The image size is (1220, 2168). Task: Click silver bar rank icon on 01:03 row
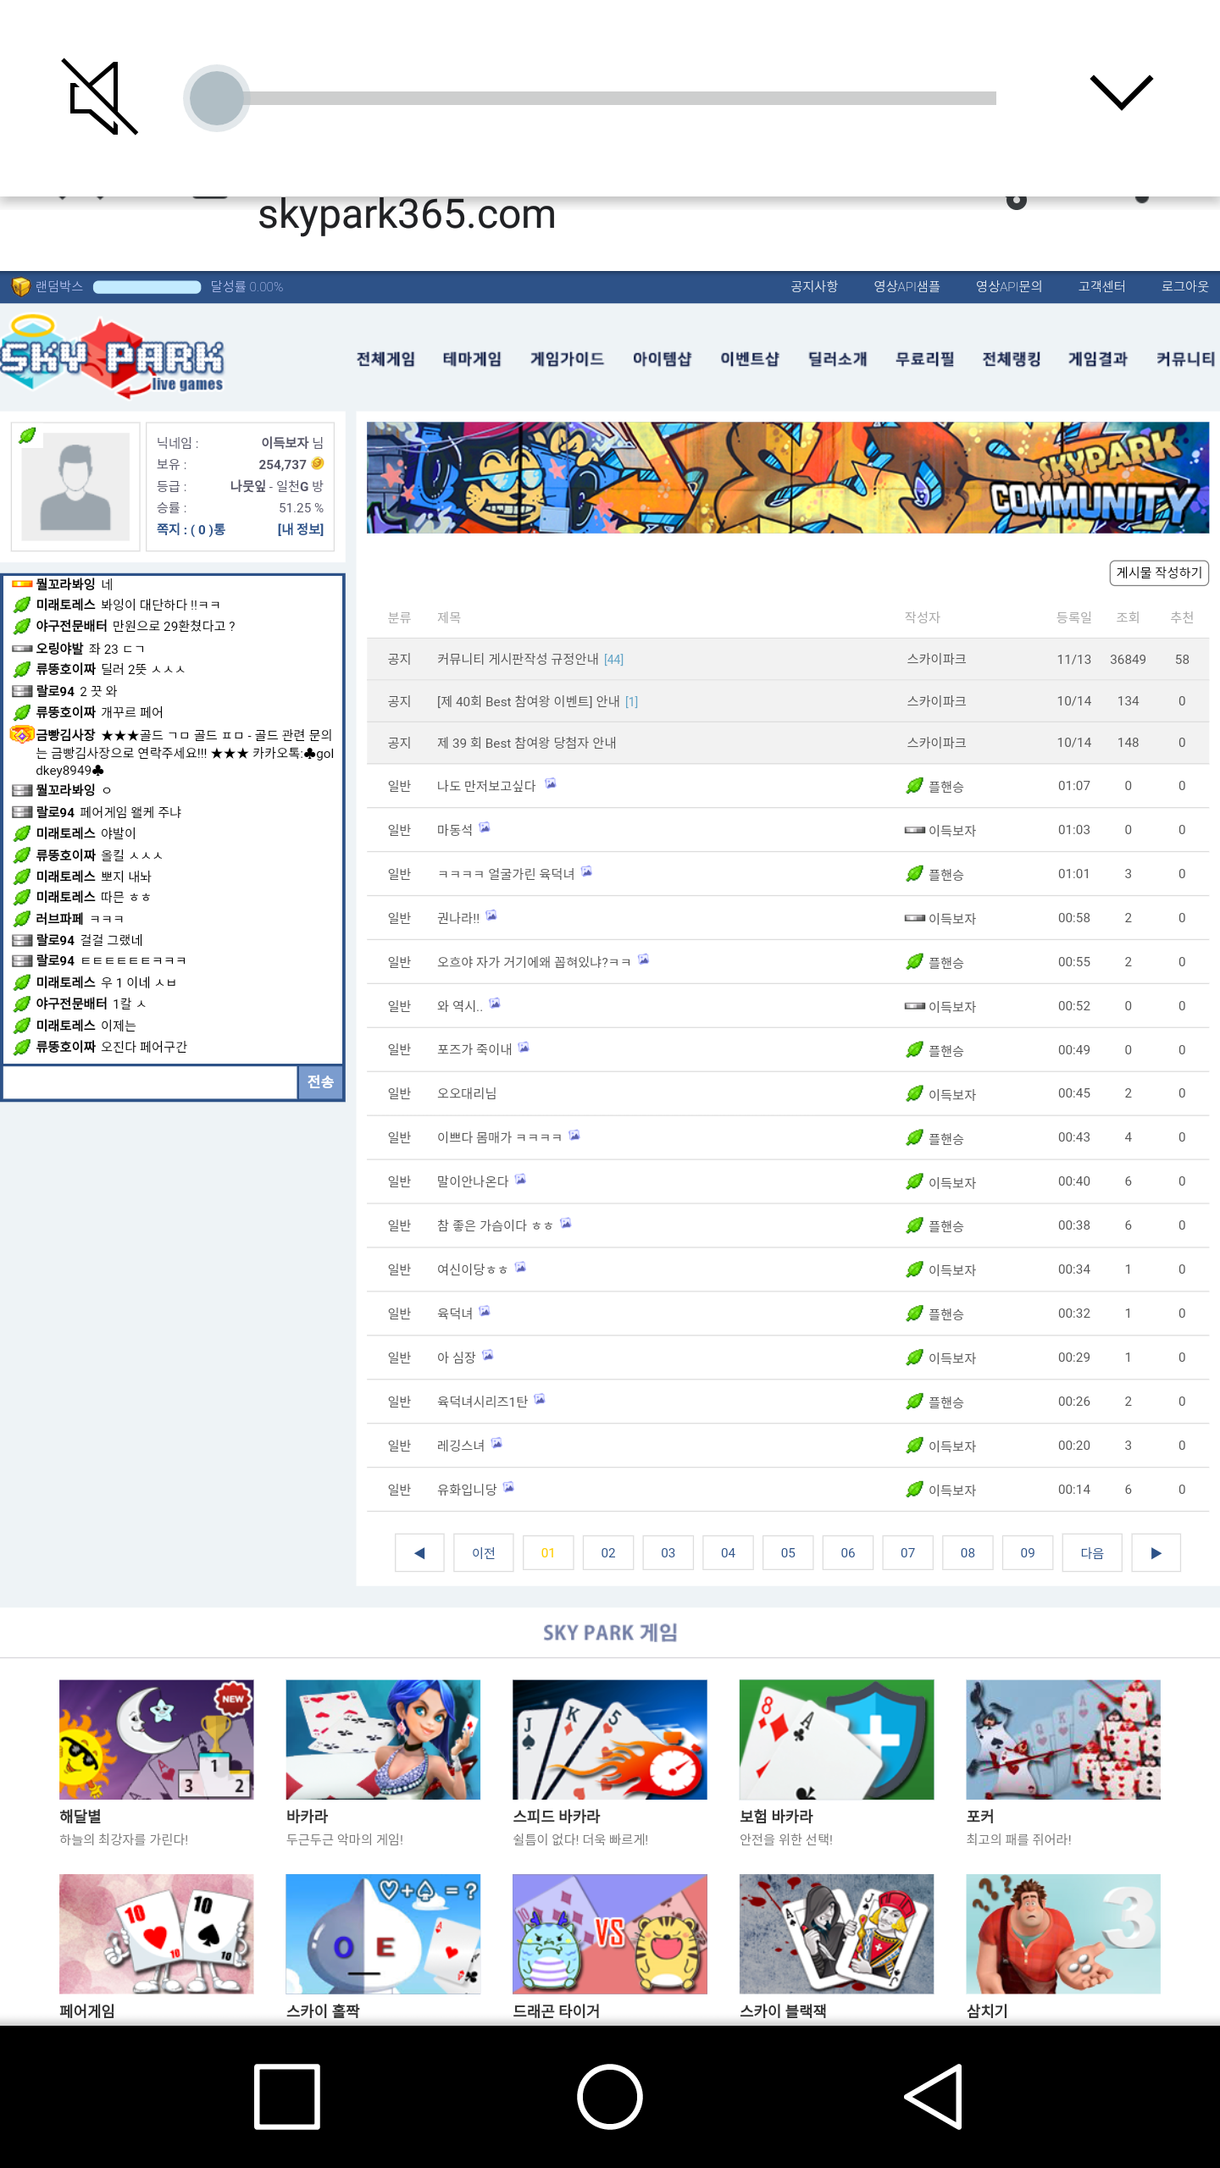(914, 830)
